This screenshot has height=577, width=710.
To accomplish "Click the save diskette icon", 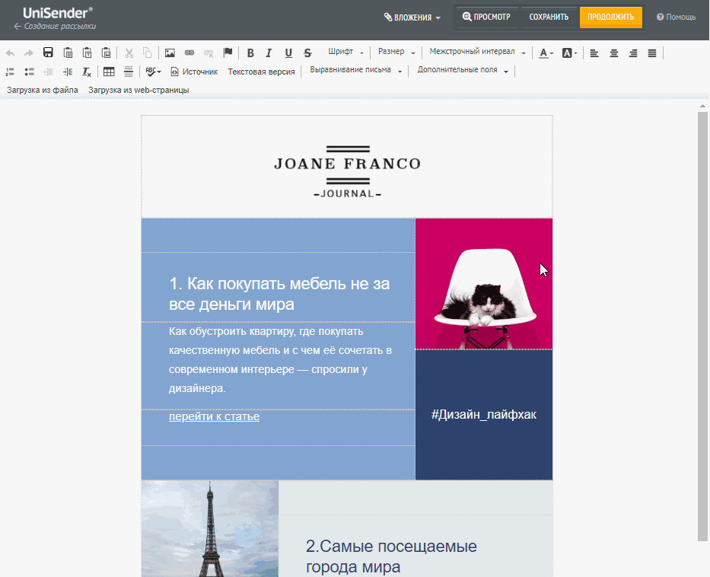I will click(48, 53).
